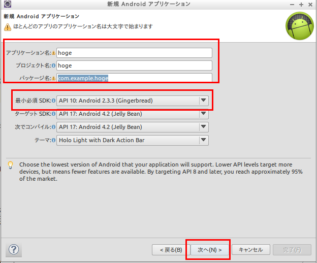The height and width of the screenshot is (263, 317).
Task: Open the テーマ dropdown showing Holo Light
Action: (133, 140)
